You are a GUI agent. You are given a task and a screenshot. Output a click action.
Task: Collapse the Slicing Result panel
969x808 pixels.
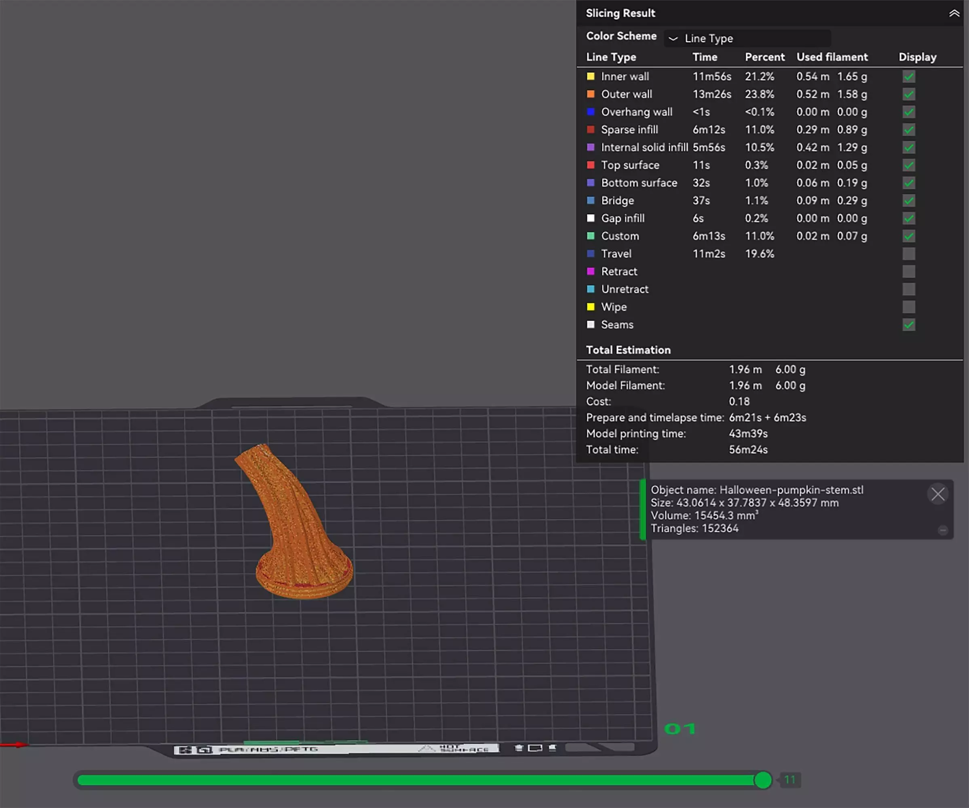click(x=954, y=13)
